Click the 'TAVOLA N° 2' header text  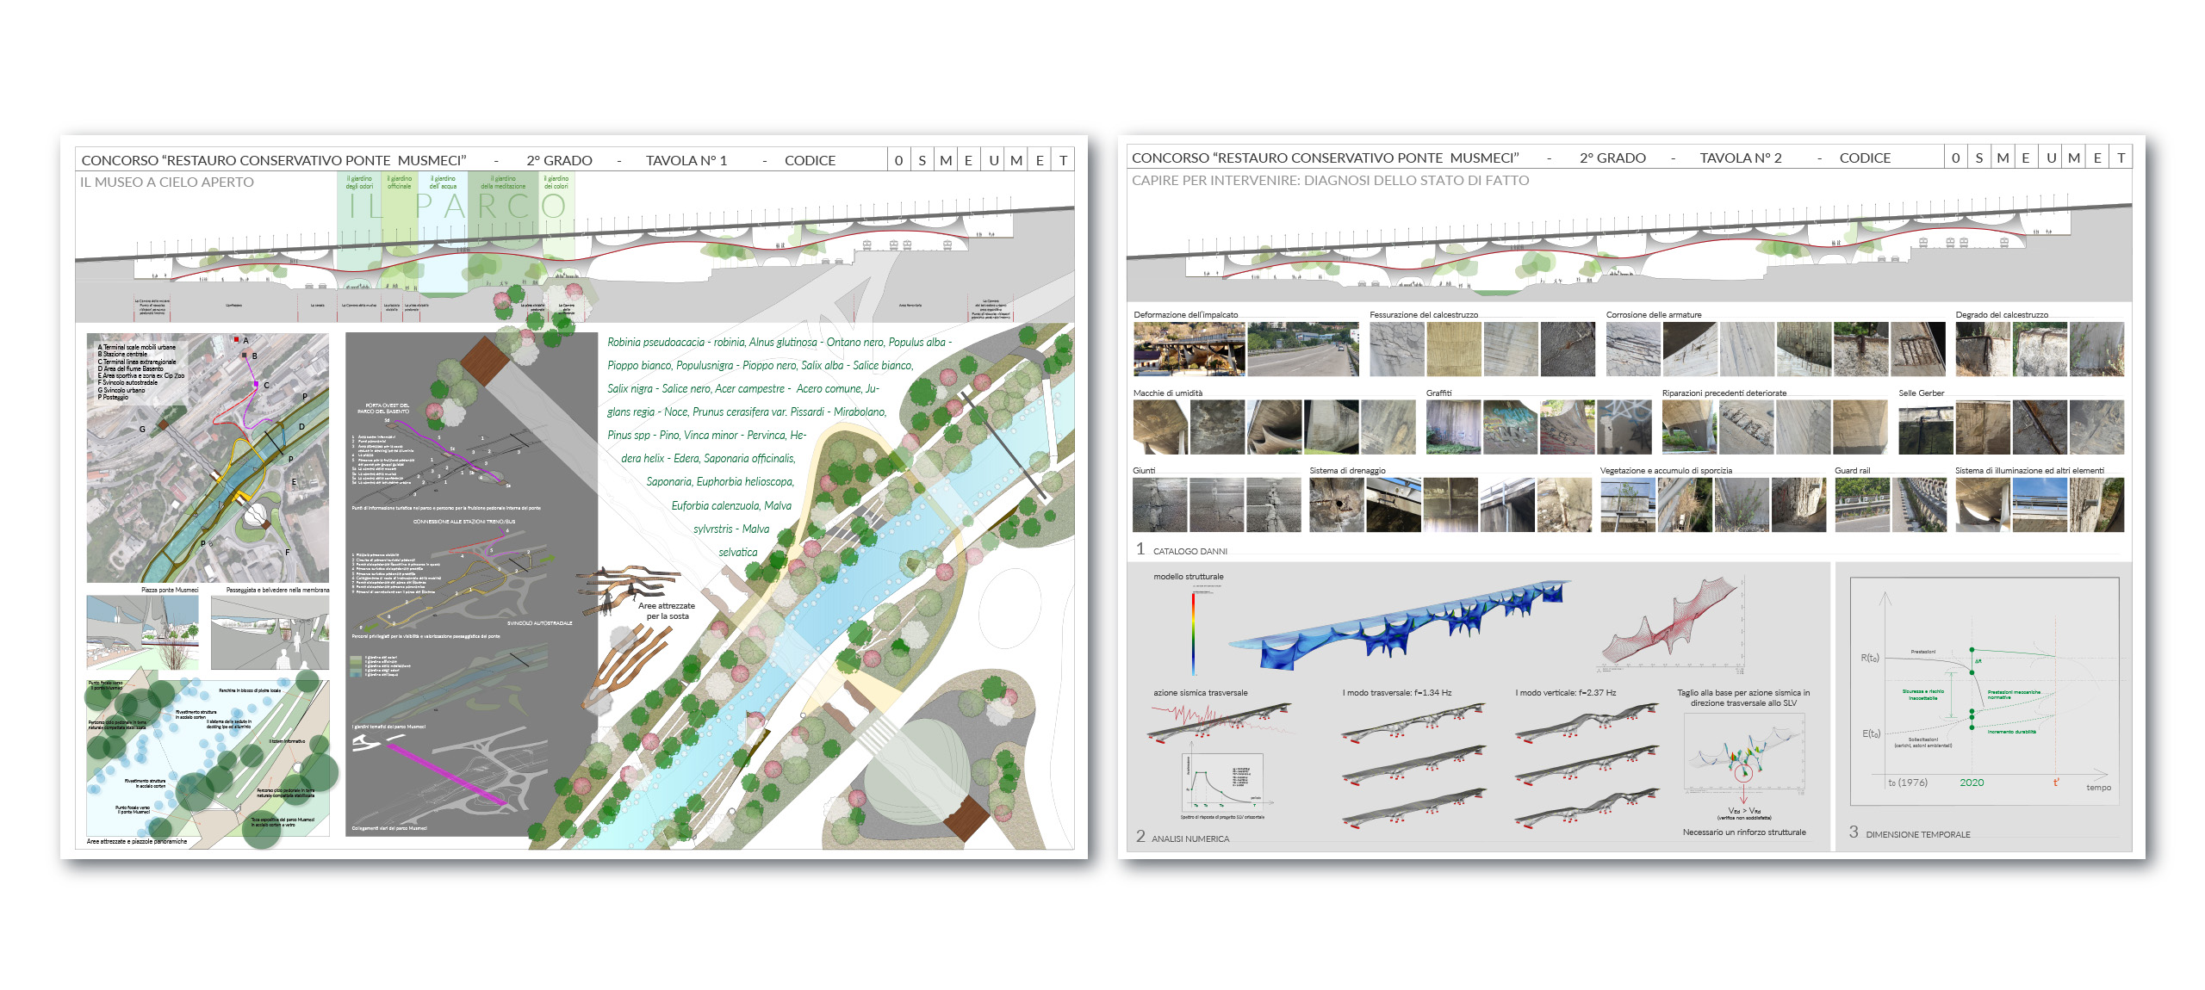1741,158
